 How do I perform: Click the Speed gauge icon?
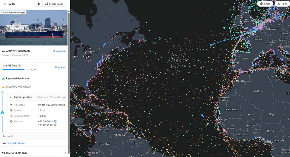(x=11, y=110)
